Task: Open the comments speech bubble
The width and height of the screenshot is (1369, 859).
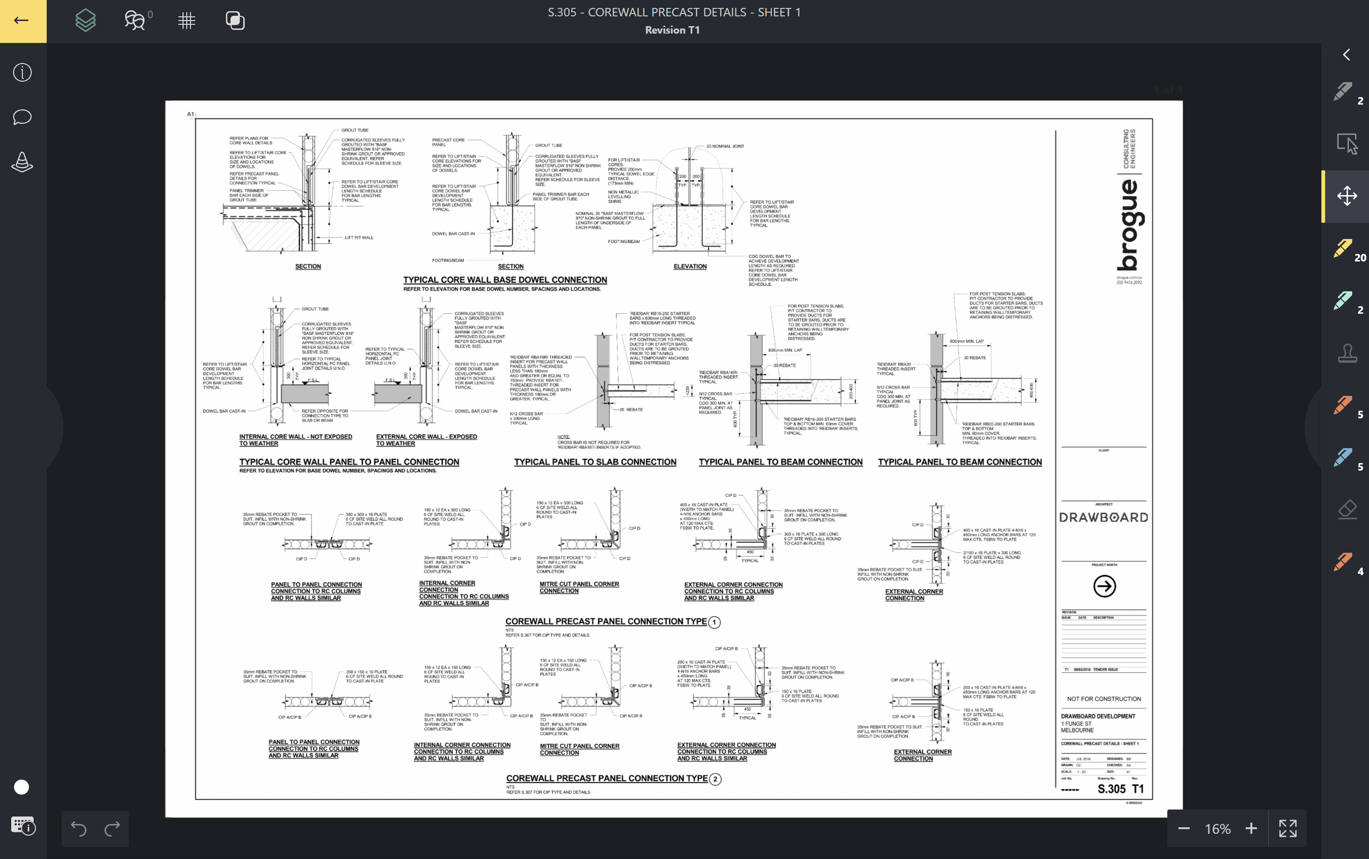Action: coord(22,117)
